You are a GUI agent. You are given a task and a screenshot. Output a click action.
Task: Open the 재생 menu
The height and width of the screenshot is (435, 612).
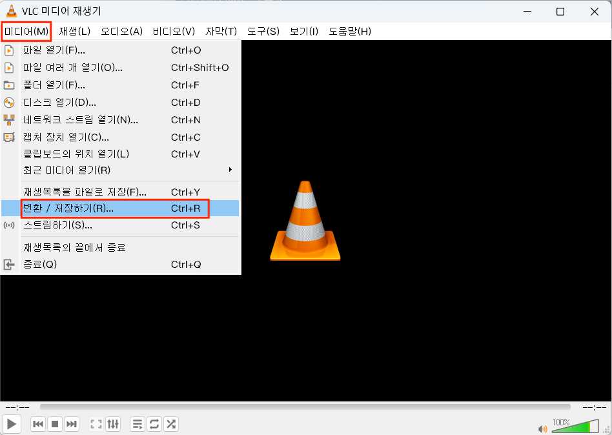tap(74, 30)
